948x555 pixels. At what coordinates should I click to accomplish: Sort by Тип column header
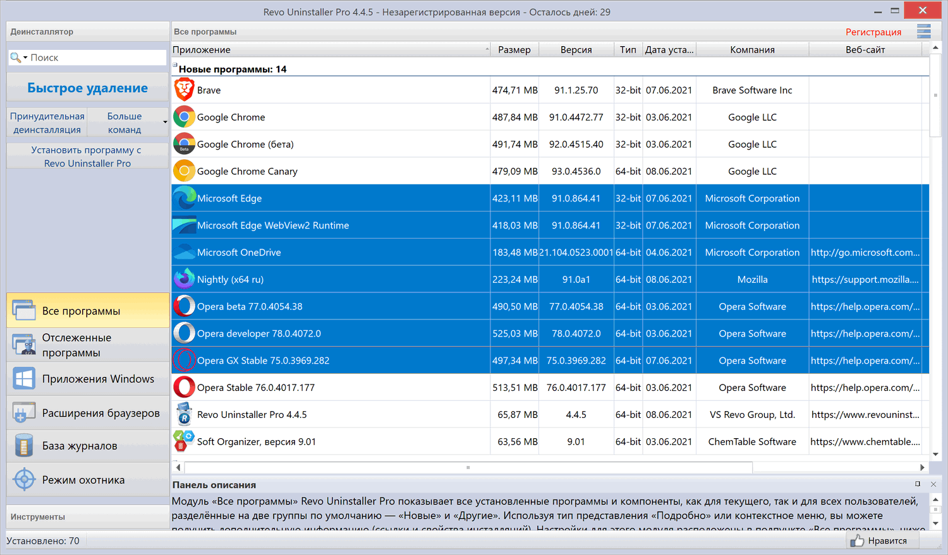point(628,49)
